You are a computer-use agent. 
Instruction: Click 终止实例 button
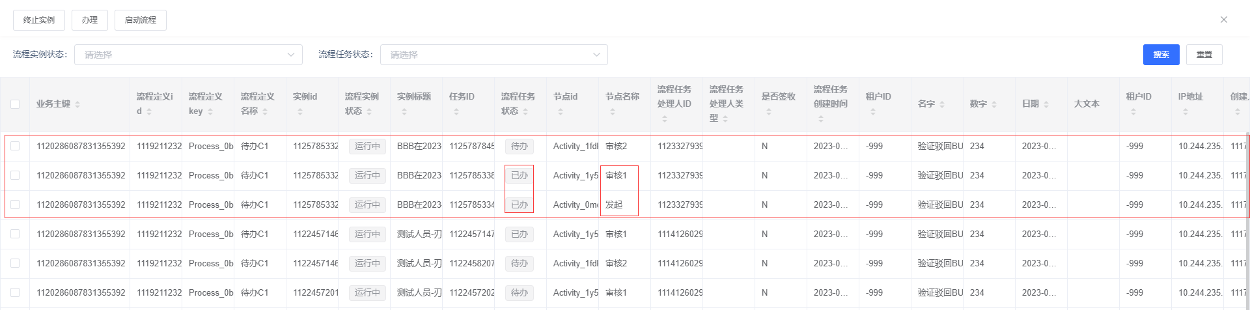[39, 20]
